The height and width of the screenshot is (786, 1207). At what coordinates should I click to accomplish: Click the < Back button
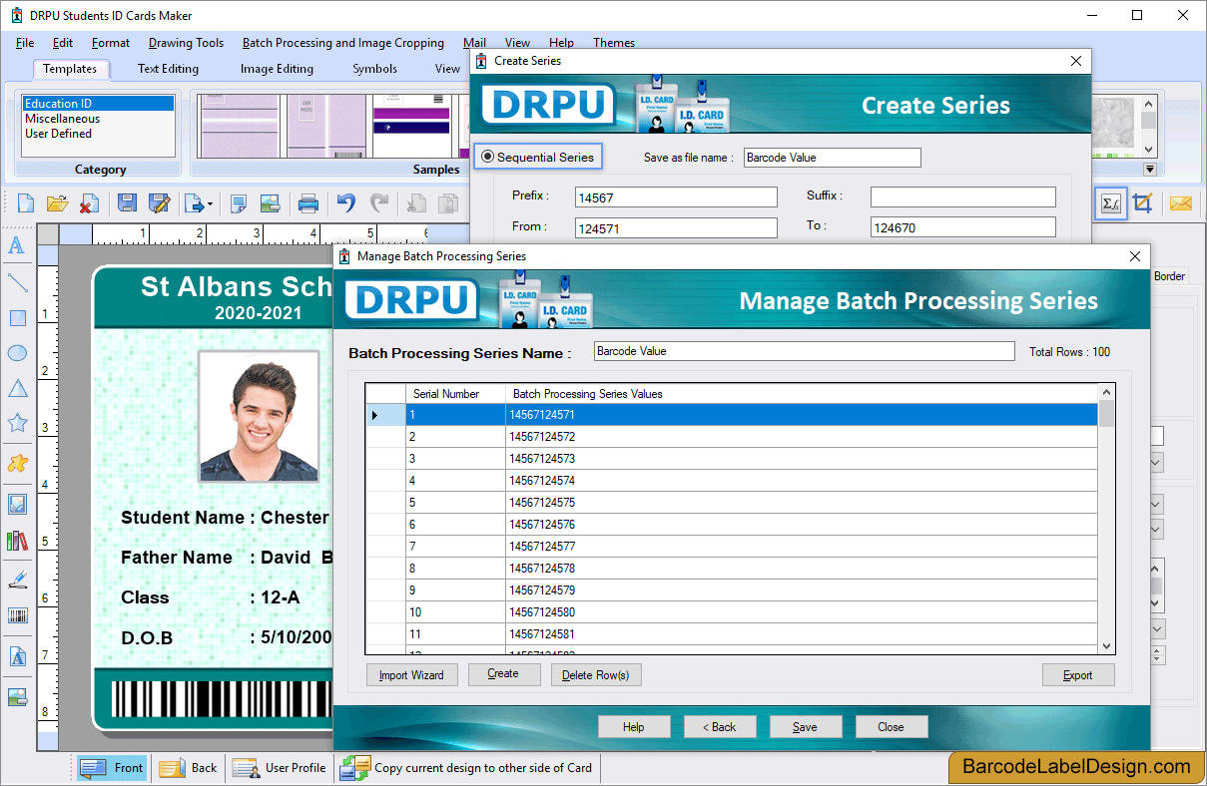pos(719,727)
